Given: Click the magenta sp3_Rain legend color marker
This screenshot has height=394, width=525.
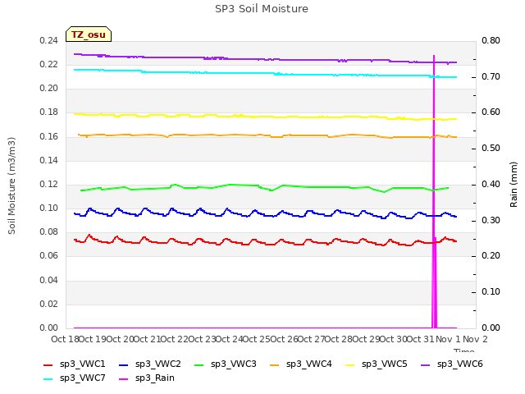Looking at the screenshot, I should (x=124, y=379).
